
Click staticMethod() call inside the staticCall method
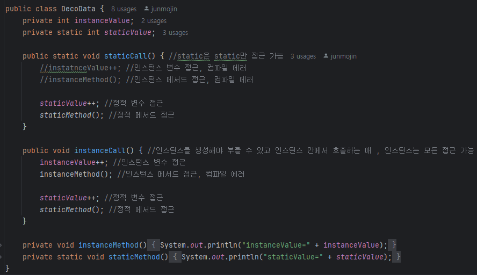point(71,115)
